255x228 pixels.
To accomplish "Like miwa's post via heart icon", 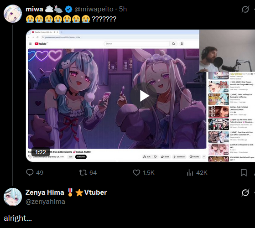I will point(136,172).
